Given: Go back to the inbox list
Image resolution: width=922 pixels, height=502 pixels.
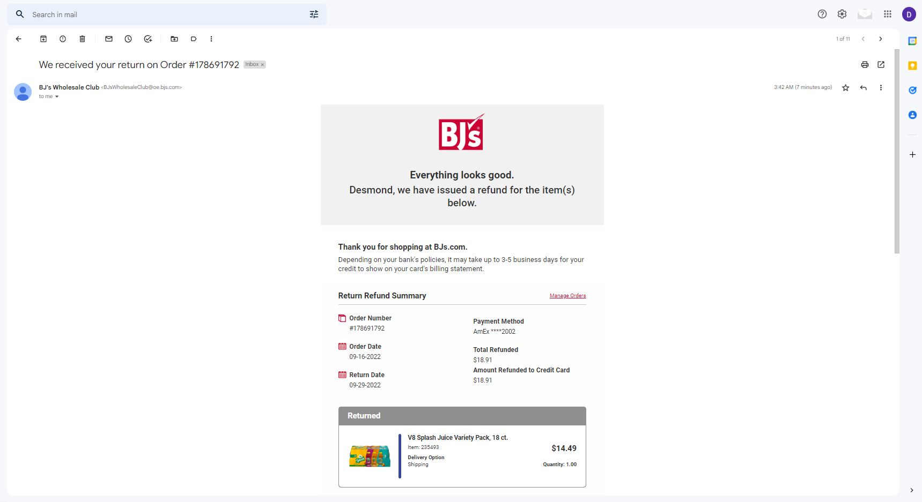Looking at the screenshot, I should click(x=19, y=39).
